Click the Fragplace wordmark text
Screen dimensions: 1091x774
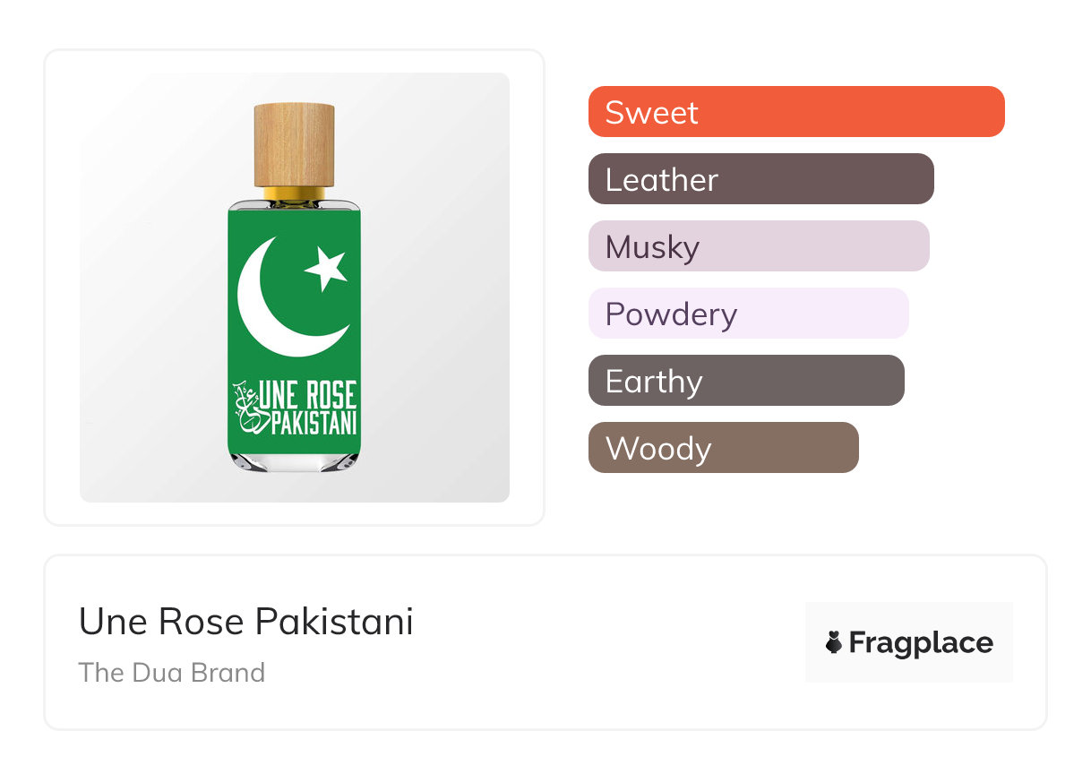pyautogui.click(x=921, y=642)
